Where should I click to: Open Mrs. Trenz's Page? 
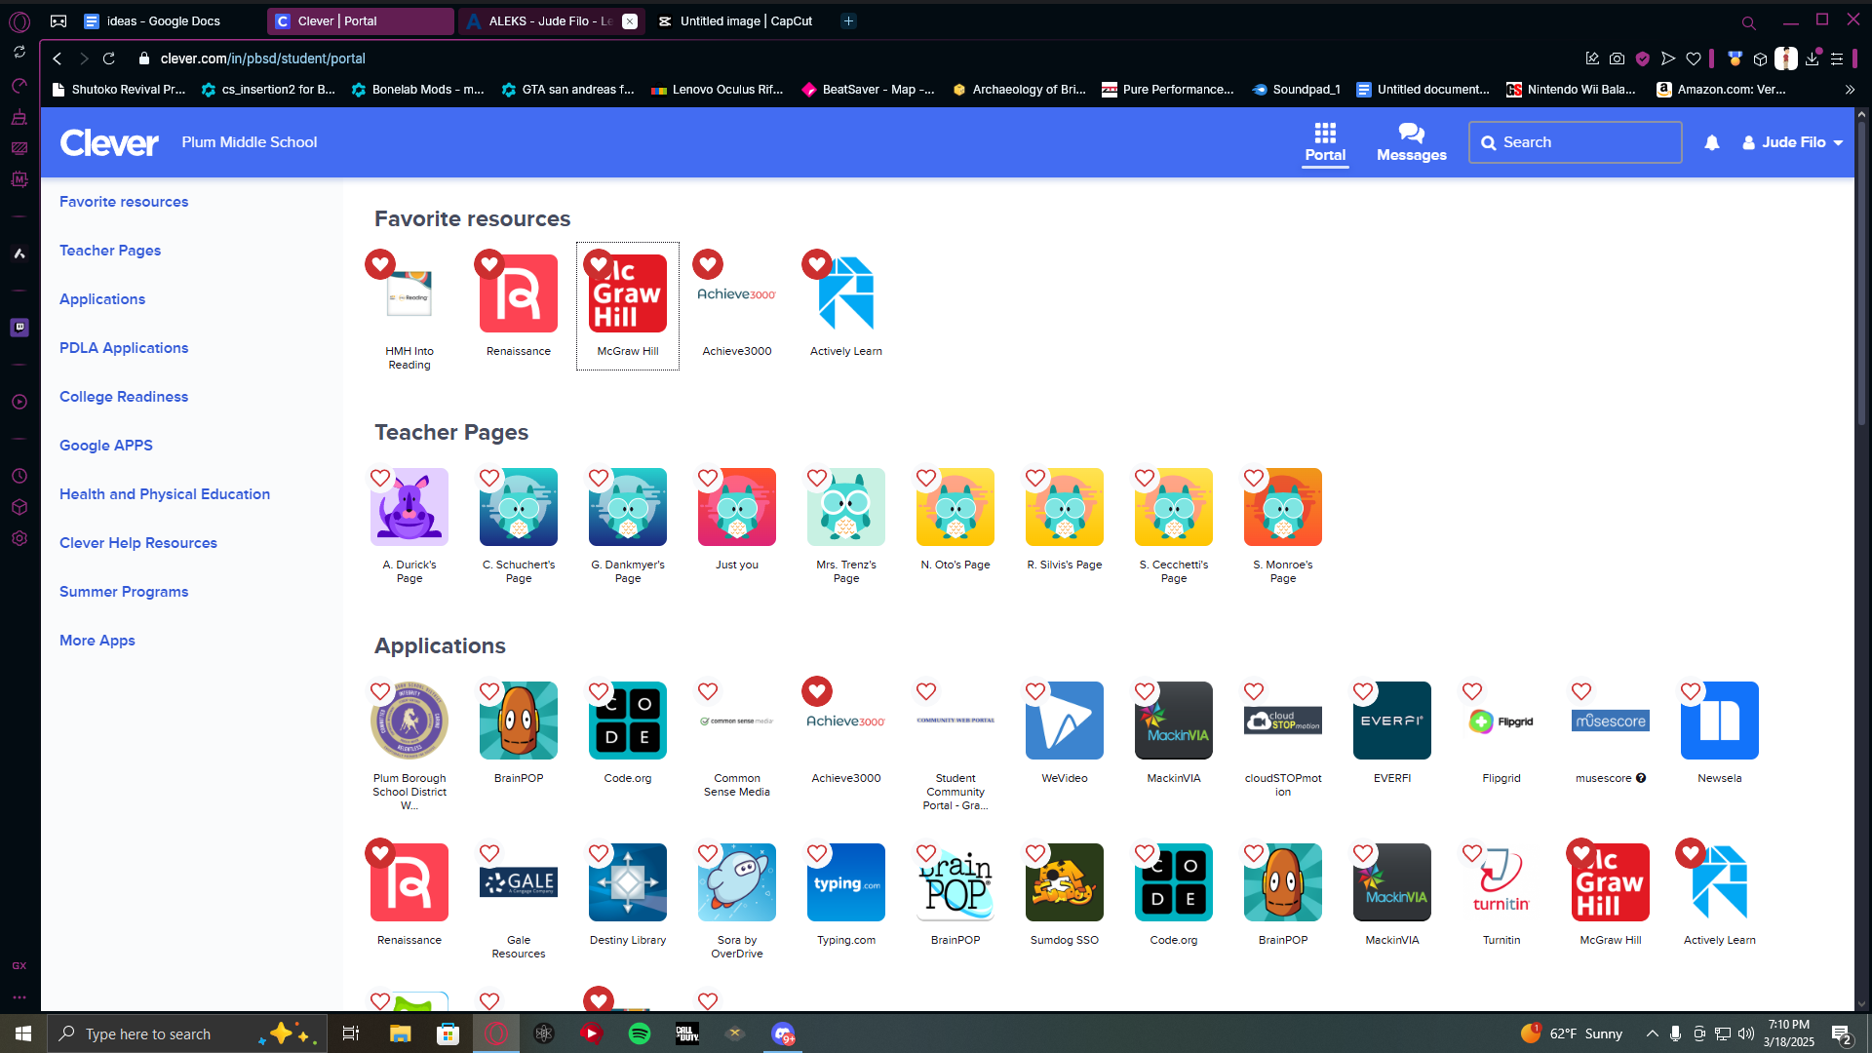[x=846, y=507]
